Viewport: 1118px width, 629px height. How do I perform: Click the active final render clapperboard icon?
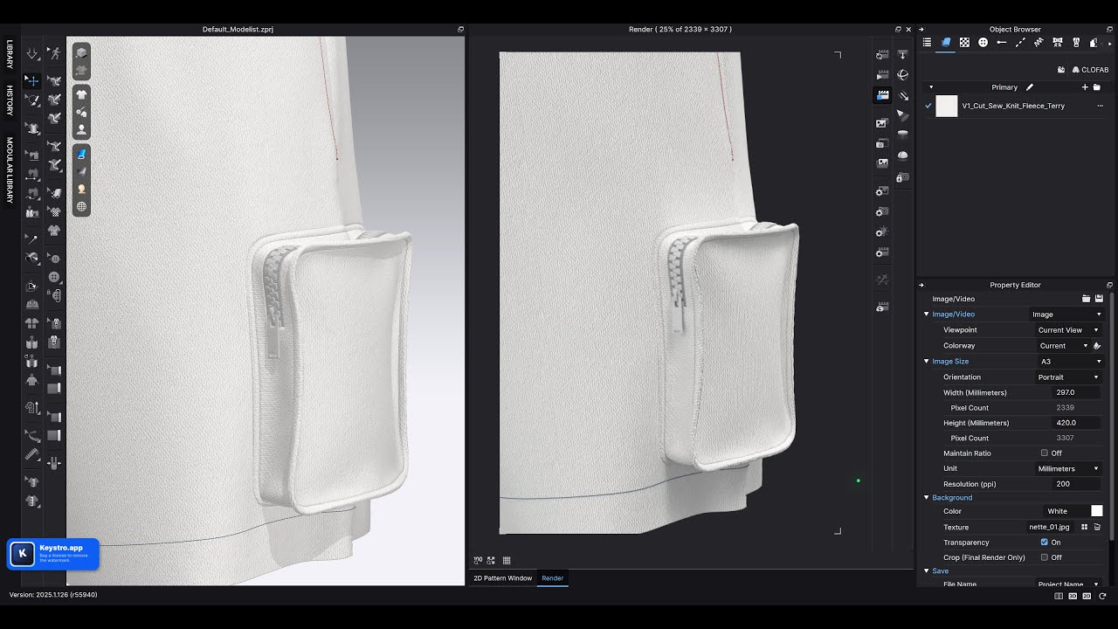point(883,95)
